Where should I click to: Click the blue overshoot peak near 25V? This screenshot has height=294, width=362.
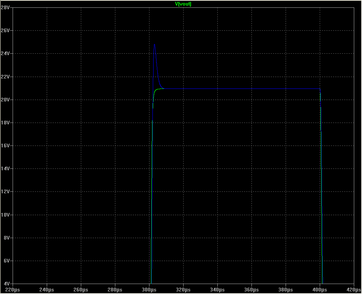point(154,45)
